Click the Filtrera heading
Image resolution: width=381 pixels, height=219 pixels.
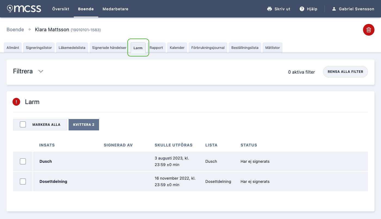23,71
